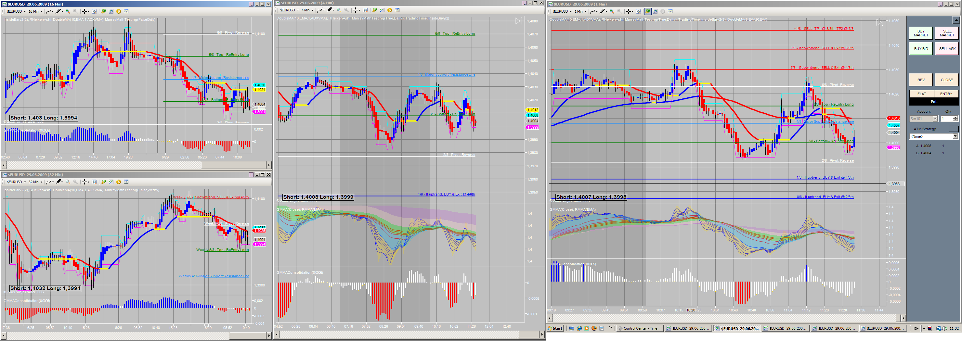
Task: Open the 16 Min interval dropdown
Action: pos(35,11)
